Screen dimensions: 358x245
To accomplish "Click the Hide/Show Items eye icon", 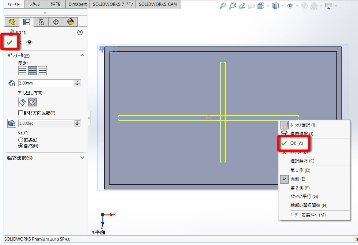I will (290, 6).
